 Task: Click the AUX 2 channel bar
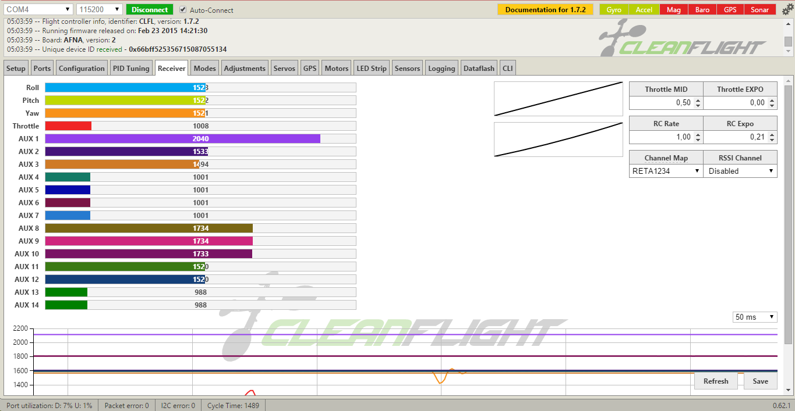pyautogui.click(x=200, y=152)
